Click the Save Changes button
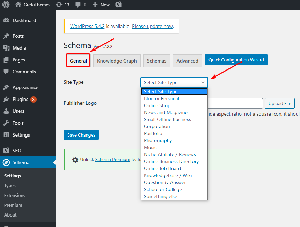 click(81, 135)
